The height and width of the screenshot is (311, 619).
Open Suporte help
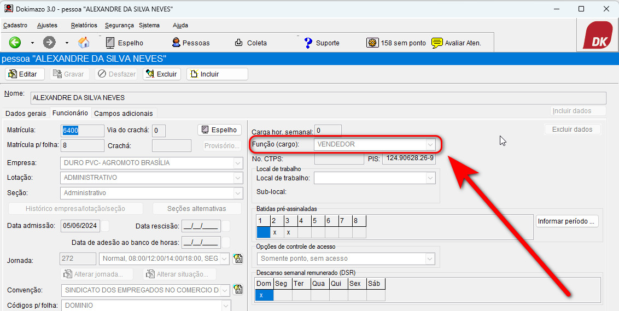(x=322, y=43)
